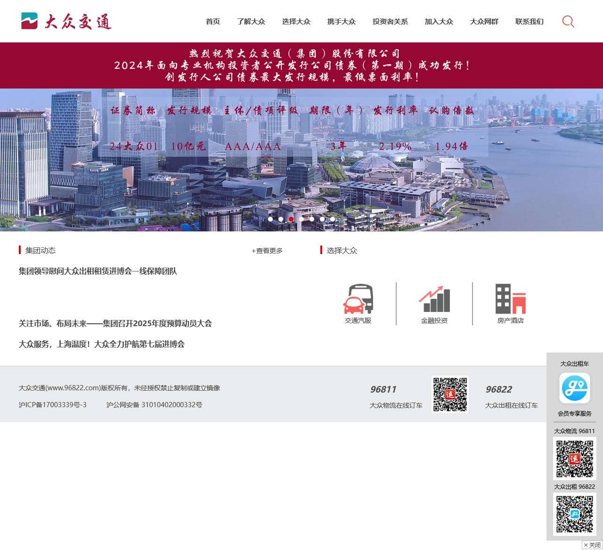
Task: Click the 大众物流 96811 QR code in sidebar
Action: coord(575,459)
